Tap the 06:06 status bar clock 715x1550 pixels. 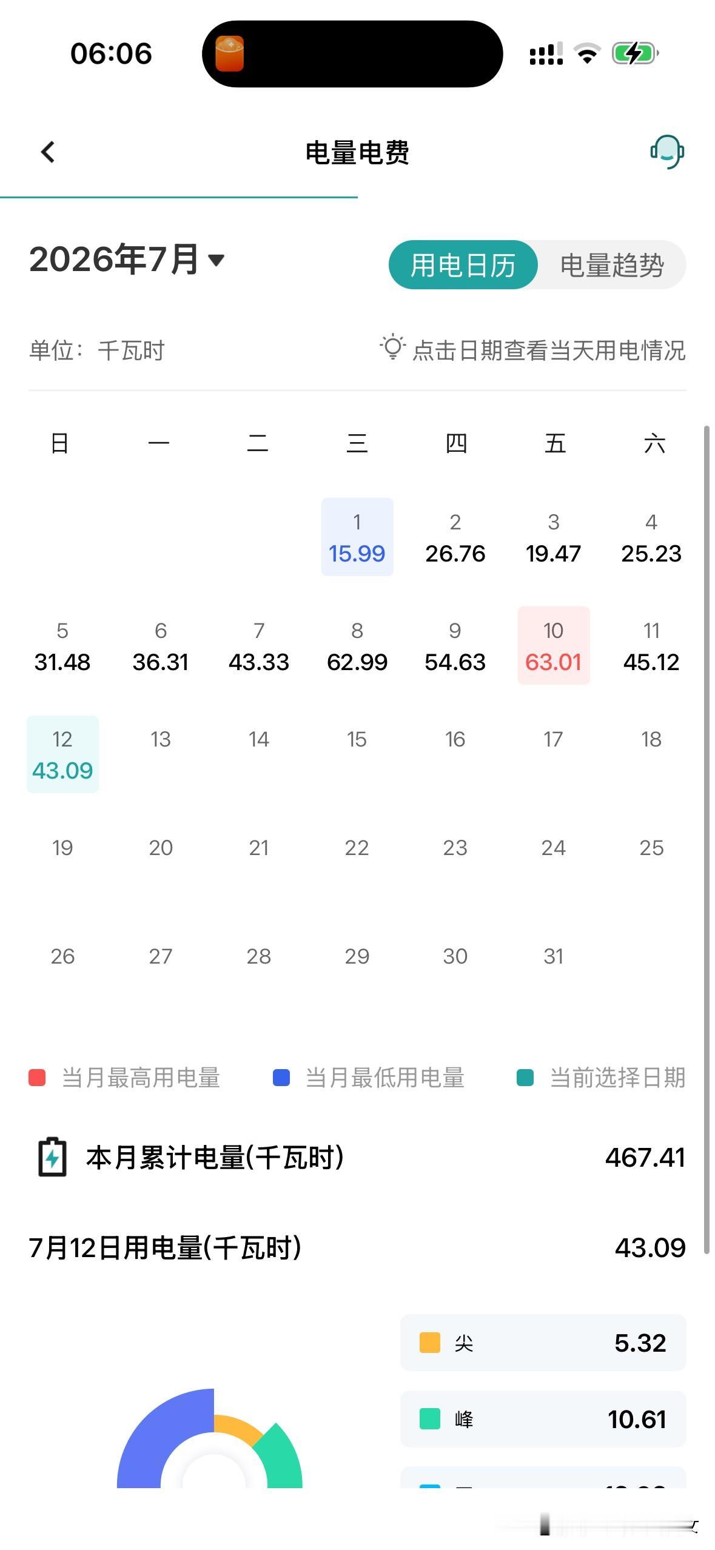point(111,53)
